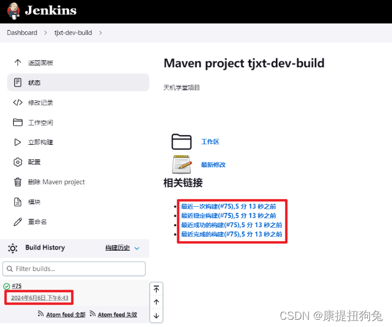Click the folder icon beside 工作空间
The height and width of the screenshot is (327, 392).
click(x=18, y=122)
